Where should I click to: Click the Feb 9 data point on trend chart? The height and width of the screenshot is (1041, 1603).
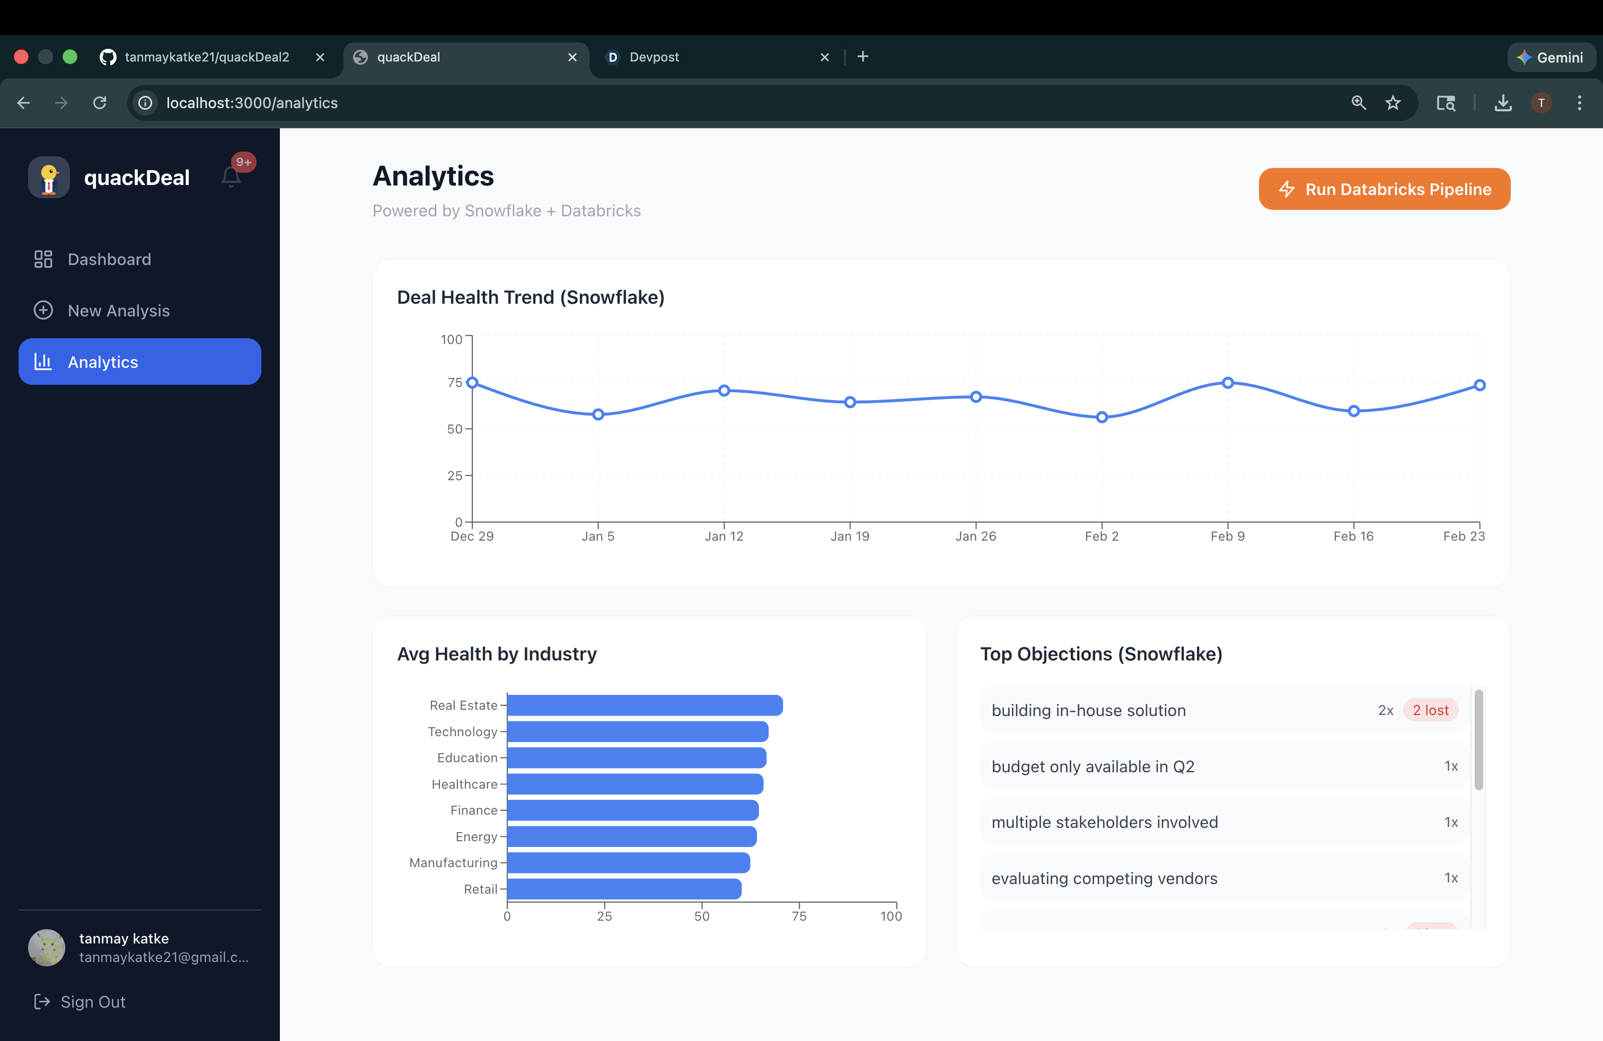(x=1227, y=383)
